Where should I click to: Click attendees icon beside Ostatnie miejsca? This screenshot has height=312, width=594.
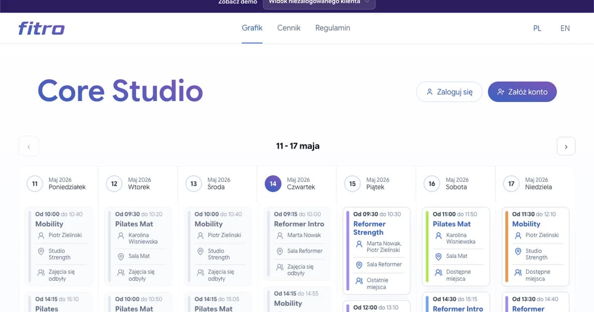359,281
